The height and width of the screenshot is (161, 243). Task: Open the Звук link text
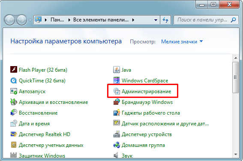(127, 156)
